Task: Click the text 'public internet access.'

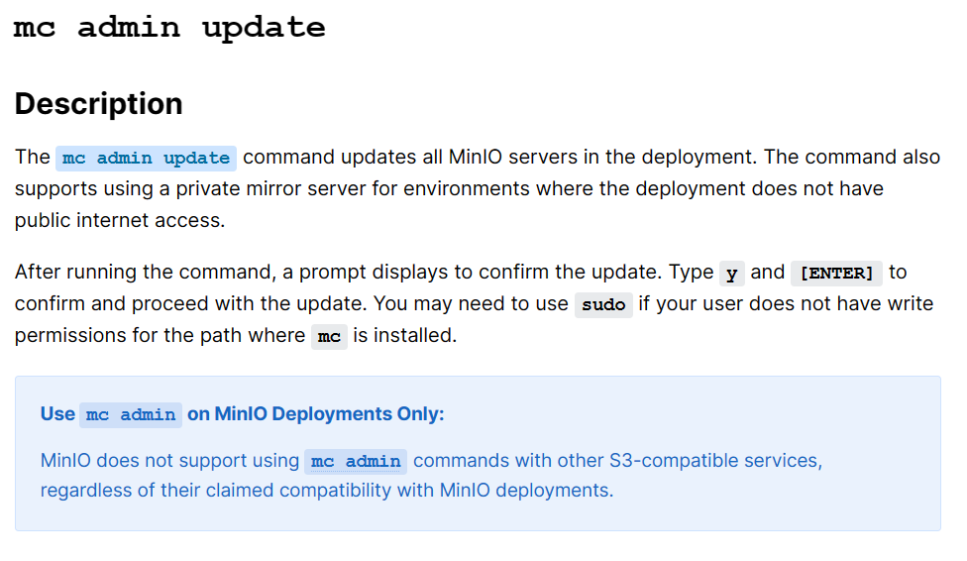Action: [120, 220]
